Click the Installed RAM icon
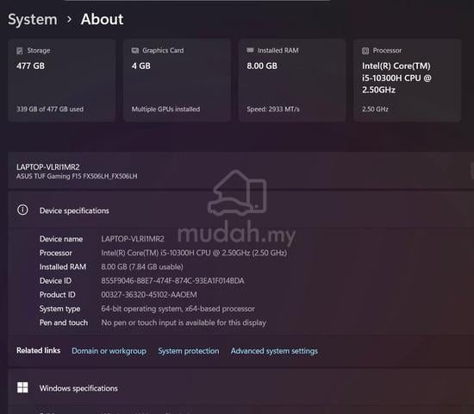Viewport: 474px width, 414px height. click(x=250, y=50)
